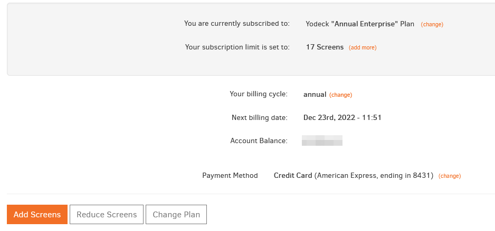Change the annual billing cycle via its link
This screenshot has width=495, height=231.
pyautogui.click(x=340, y=95)
